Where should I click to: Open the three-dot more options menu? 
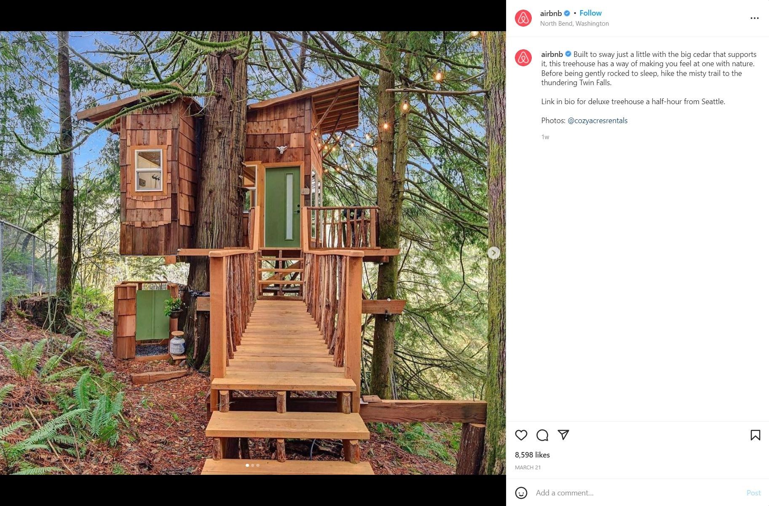754,18
